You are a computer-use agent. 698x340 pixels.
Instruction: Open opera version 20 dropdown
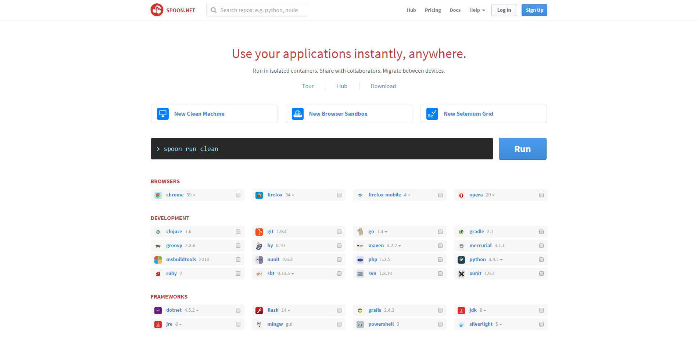point(490,195)
